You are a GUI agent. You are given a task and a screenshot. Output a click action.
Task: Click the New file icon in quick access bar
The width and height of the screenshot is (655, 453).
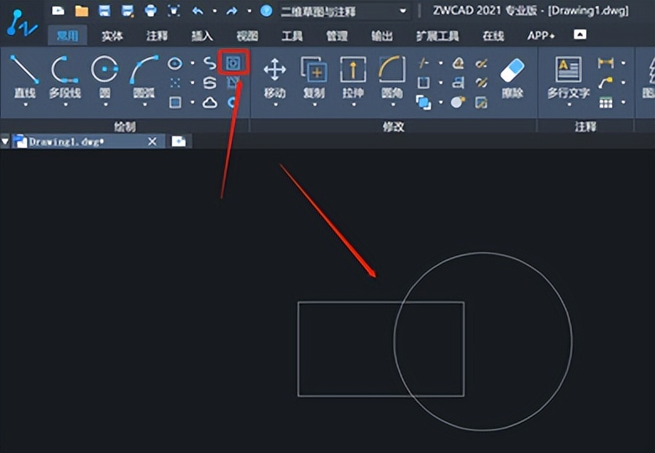[58, 10]
